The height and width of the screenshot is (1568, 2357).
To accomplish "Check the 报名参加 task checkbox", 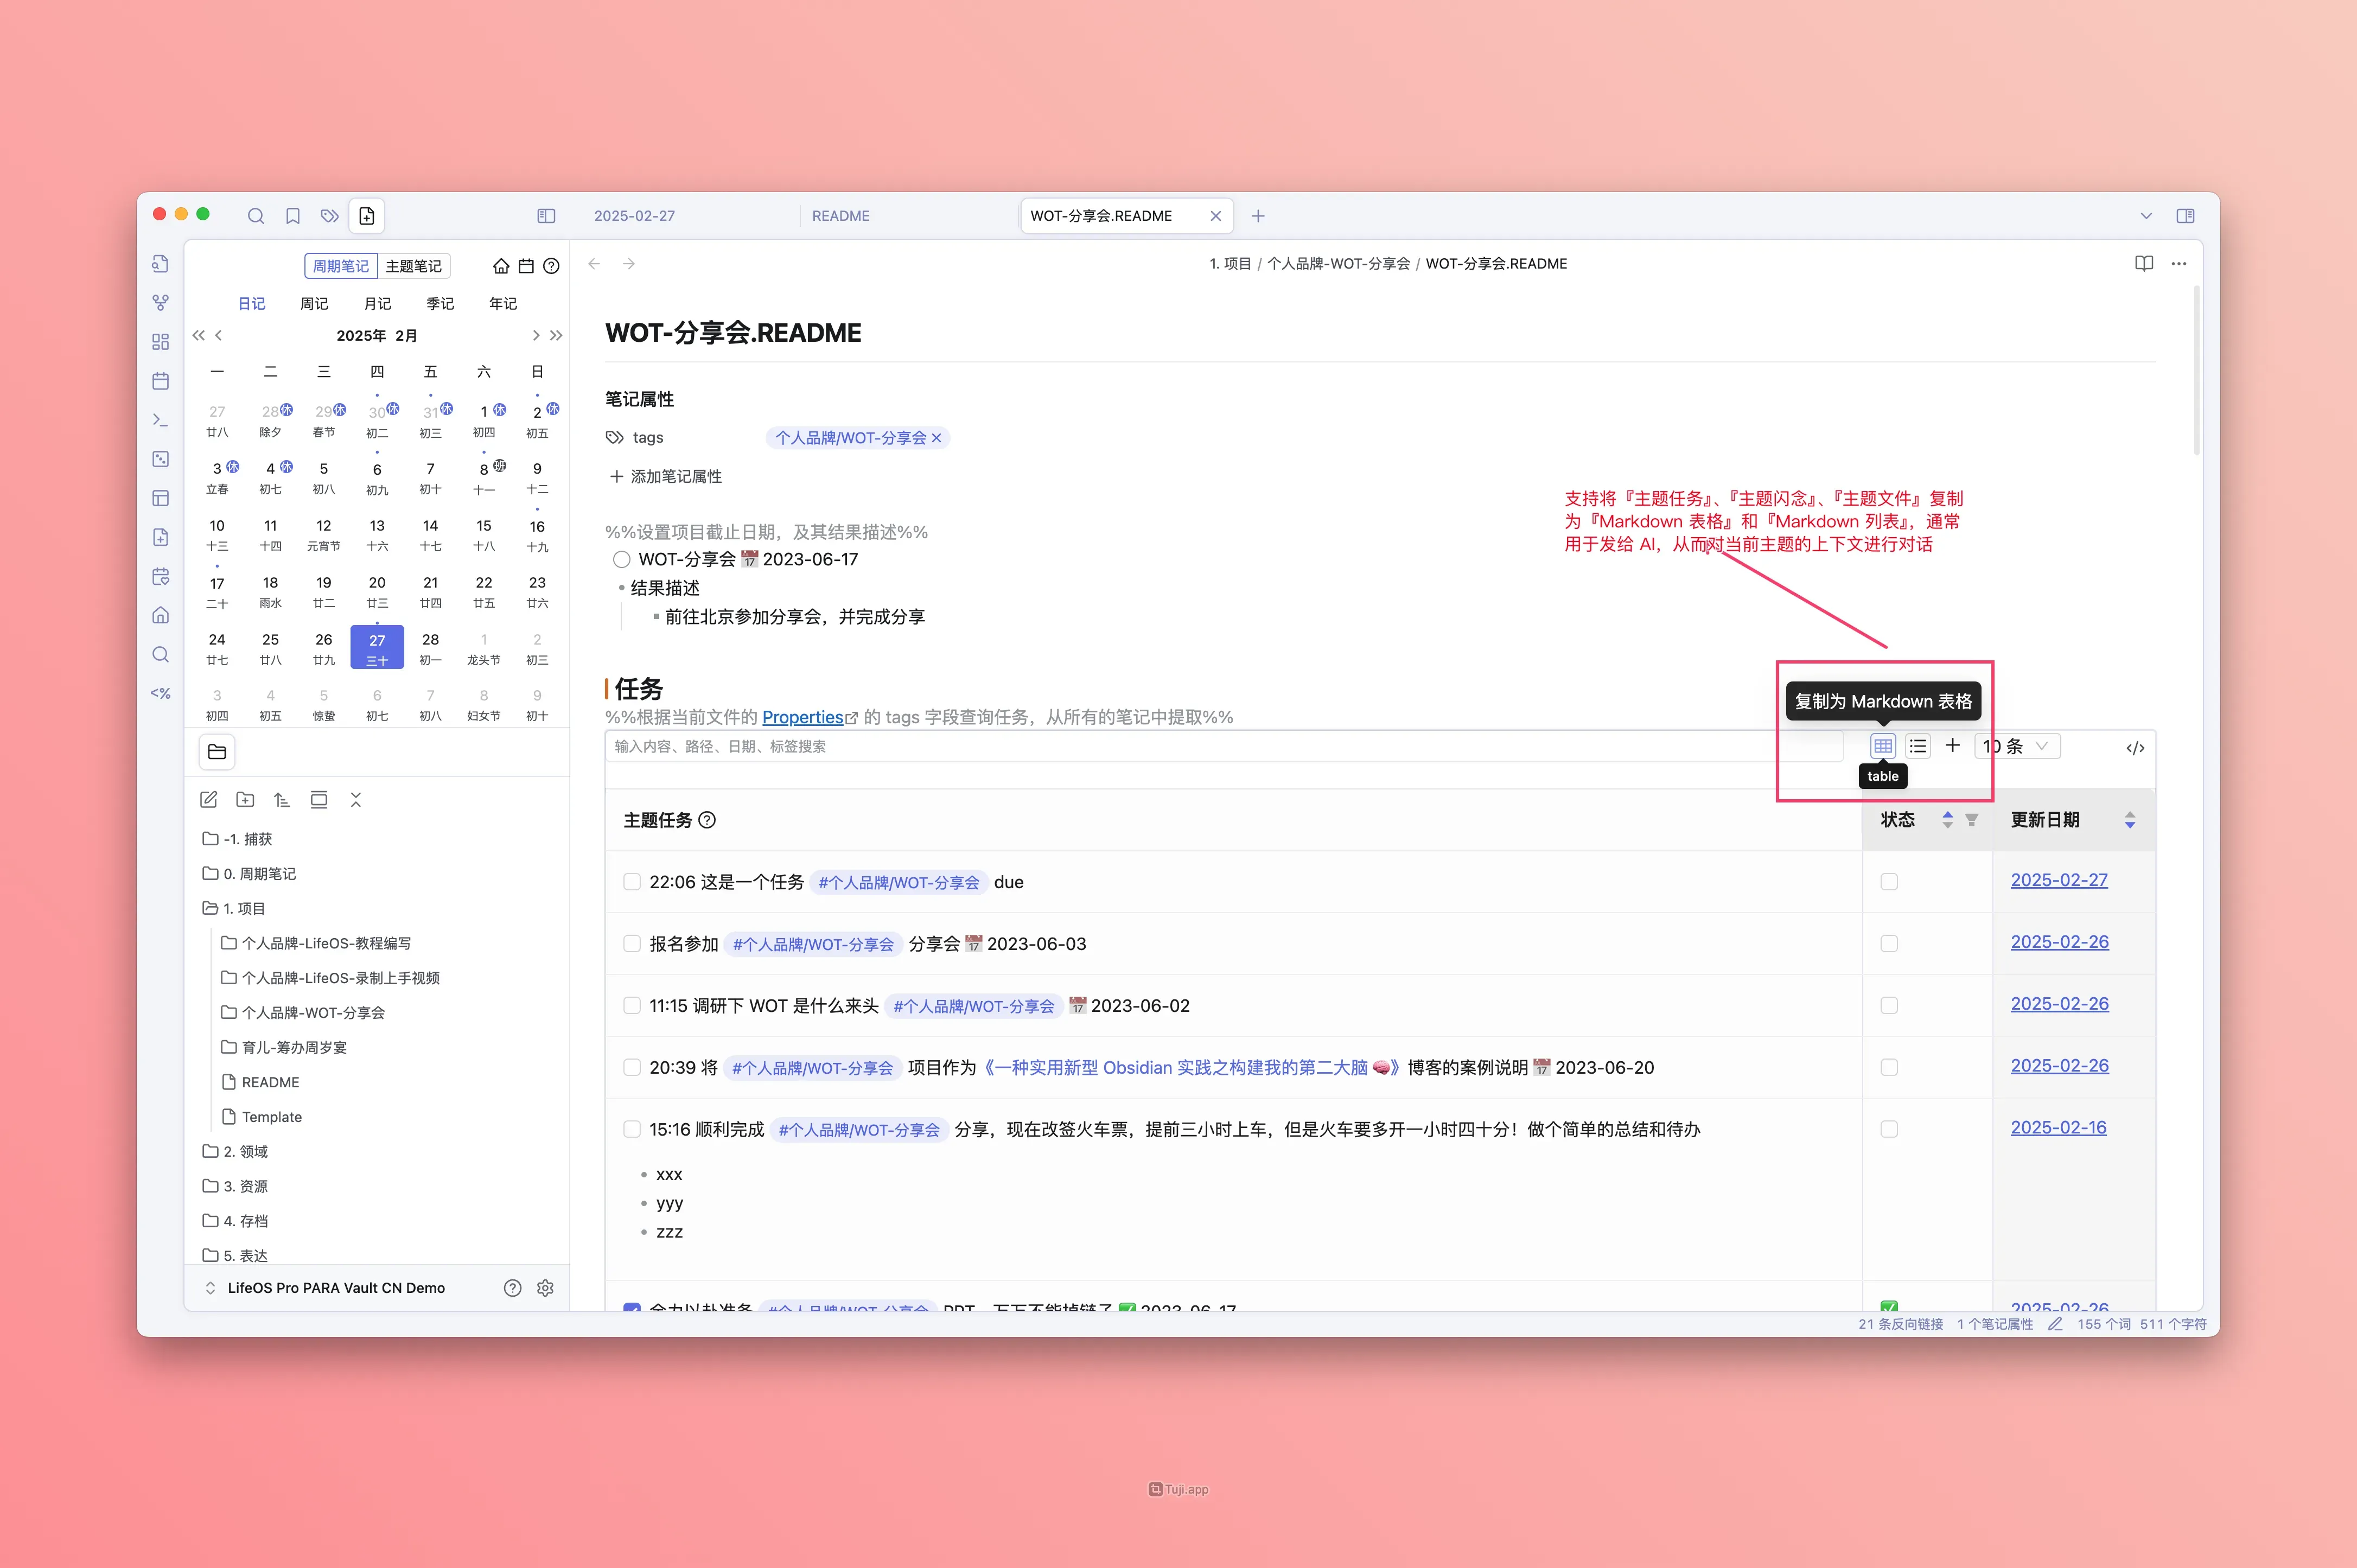I will pos(632,944).
